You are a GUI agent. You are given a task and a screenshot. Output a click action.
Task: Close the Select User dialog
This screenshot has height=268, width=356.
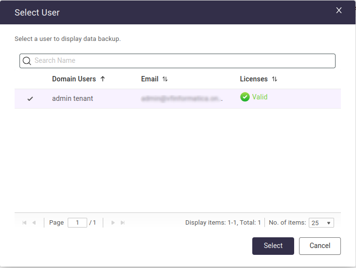[339, 10]
